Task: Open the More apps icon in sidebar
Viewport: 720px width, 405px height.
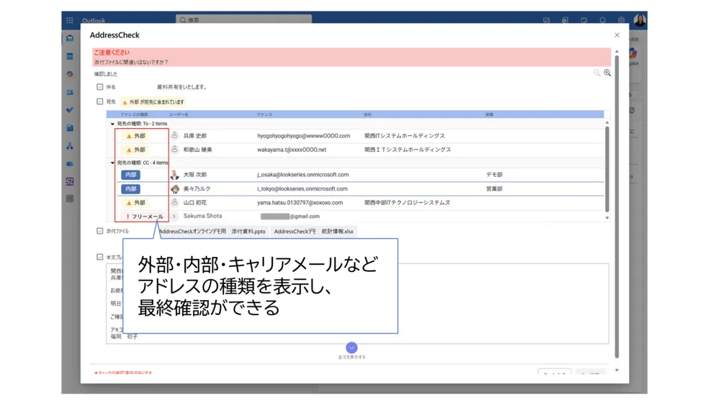Action: click(70, 199)
